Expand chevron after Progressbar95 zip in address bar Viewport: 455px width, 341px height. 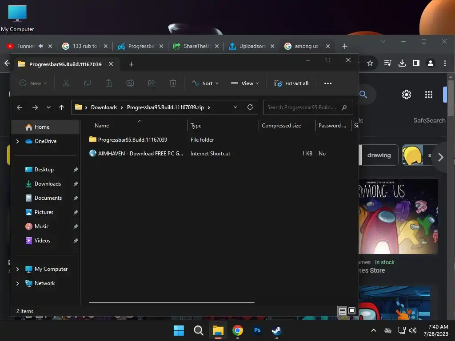(x=209, y=107)
